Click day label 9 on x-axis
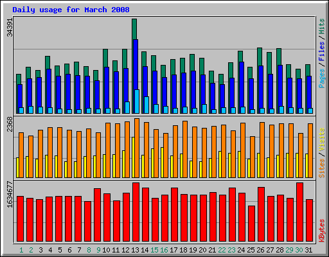This screenshot has width=329, height=257. (x=98, y=250)
